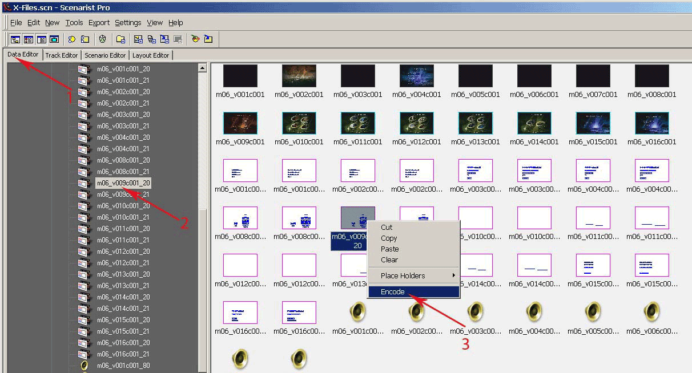Open the View menu
The image size is (692, 373).
[155, 23]
